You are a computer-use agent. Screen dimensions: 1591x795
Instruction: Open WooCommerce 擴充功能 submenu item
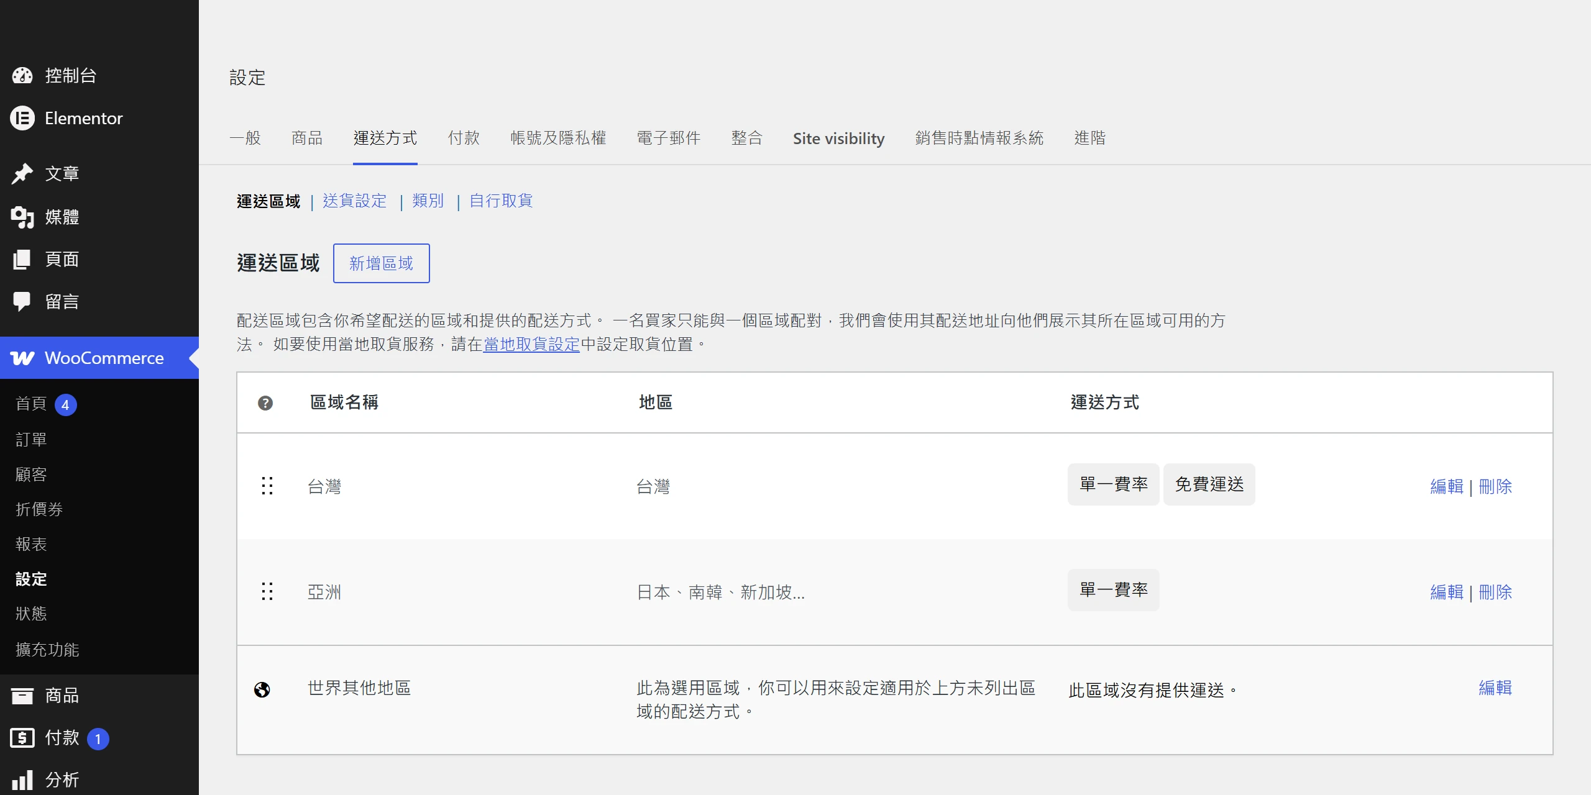click(x=47, y=650)
